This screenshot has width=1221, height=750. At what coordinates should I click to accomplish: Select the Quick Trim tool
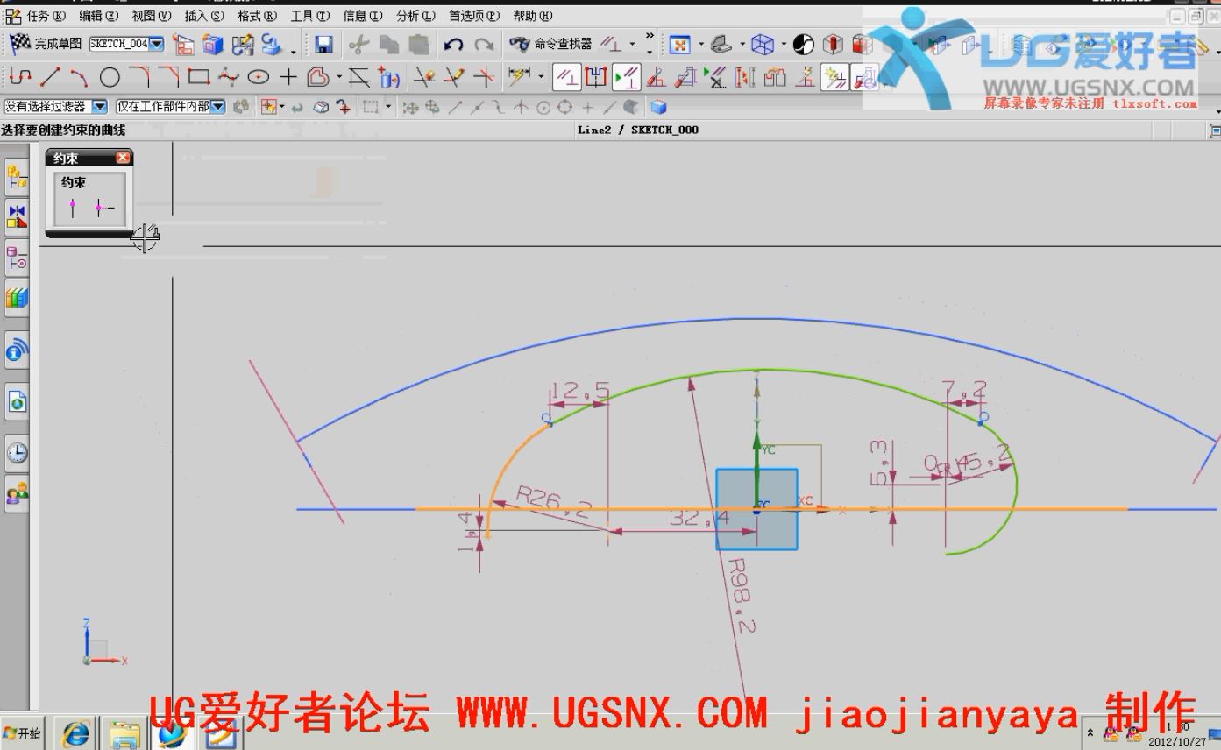point(424,77)
